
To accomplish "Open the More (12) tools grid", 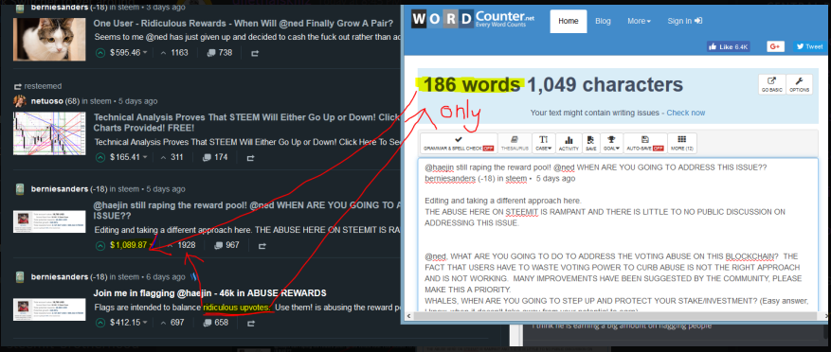I will pos(682,144).
